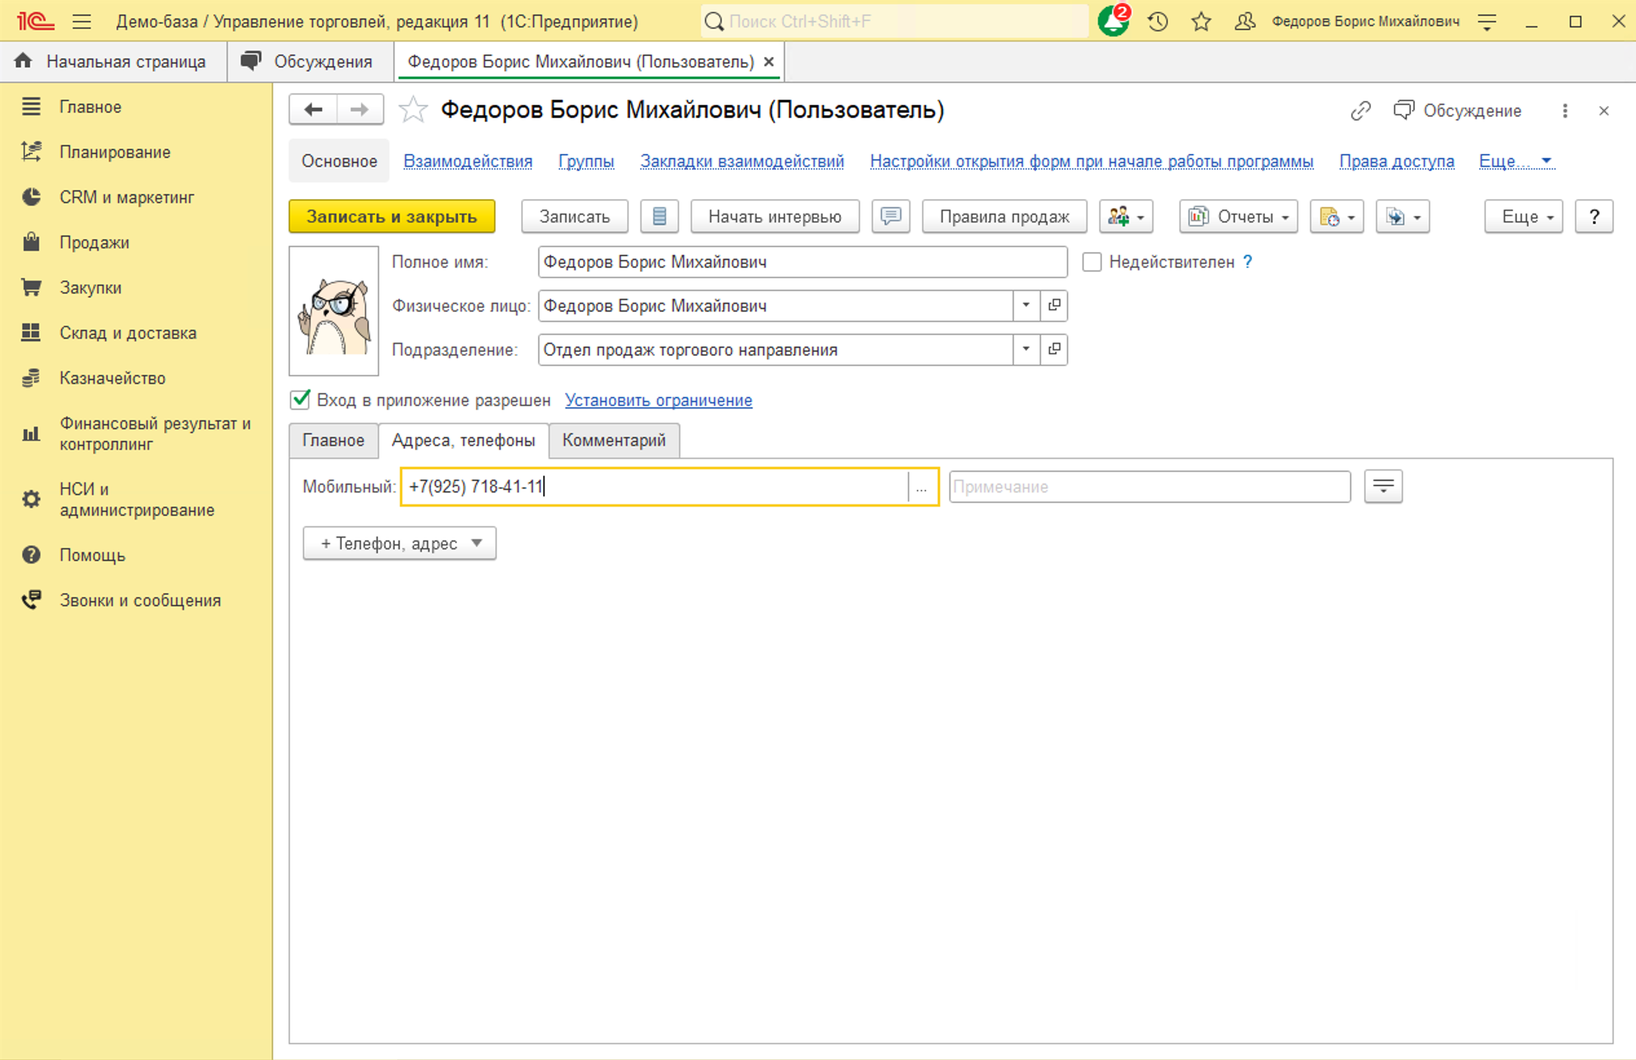Click the user's owl avatar picture
Image resolution: width=1636 pixels, height=1060 pixels.
[334, 311]
